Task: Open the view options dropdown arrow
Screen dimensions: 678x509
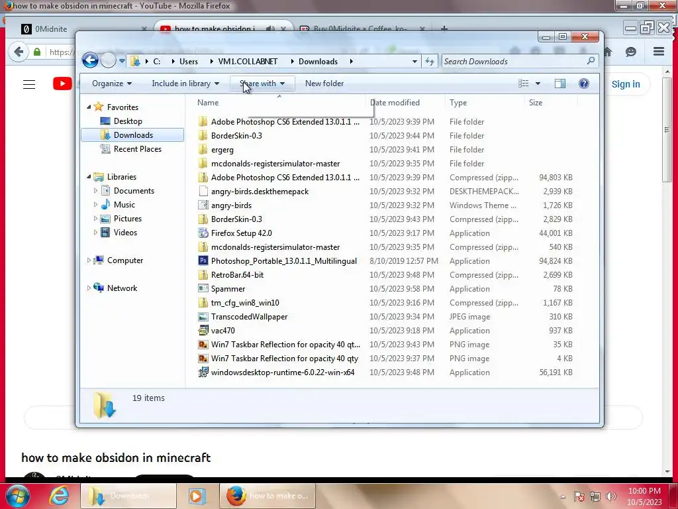Action: pos(538,84)
